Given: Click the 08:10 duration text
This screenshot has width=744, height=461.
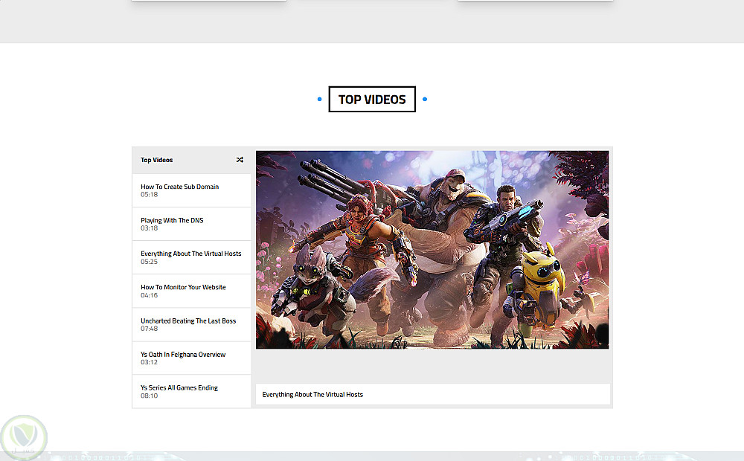Looking at the screenshot, I should 149,396.
